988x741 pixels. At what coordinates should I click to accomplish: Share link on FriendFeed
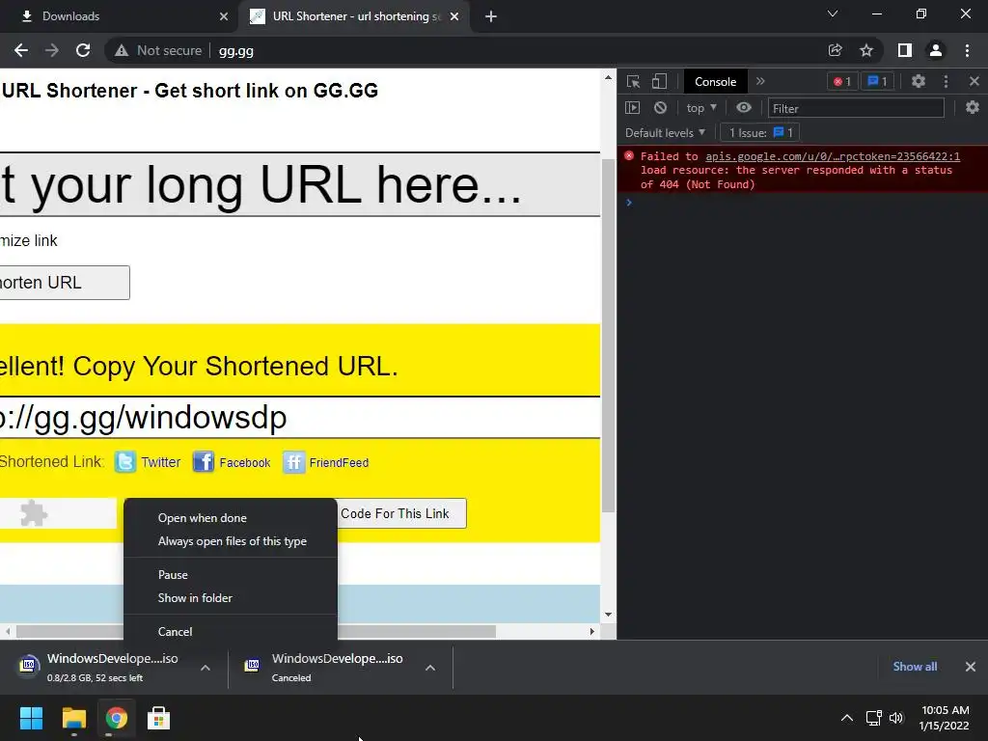(326, 462)
